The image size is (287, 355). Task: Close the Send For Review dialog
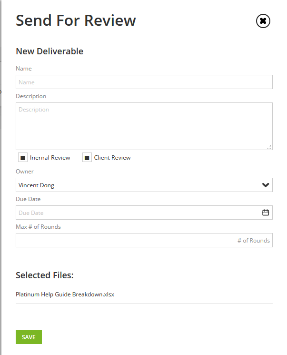pos(263,21)
